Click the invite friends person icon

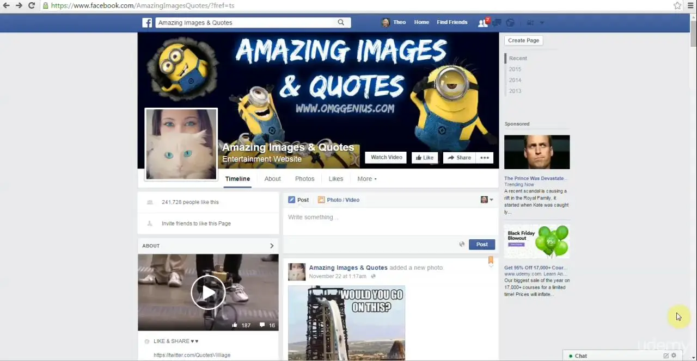tap(150, 223)
